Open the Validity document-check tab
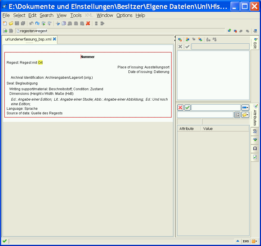Image resolution: width=261 pixels, height=246 pixels. (255, 157)
